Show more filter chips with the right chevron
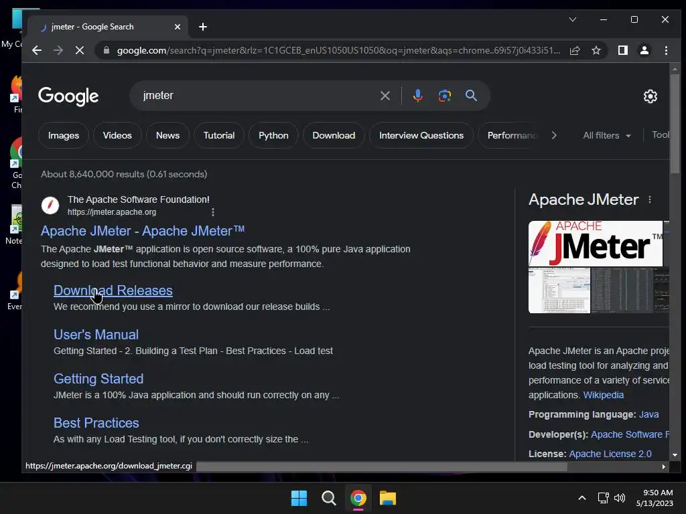Screen dimensions: 686x514 pos(554,135)
